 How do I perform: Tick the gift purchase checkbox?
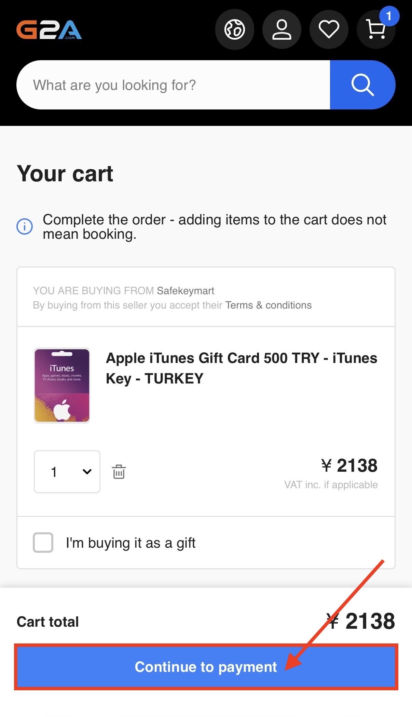pos(43,543)
